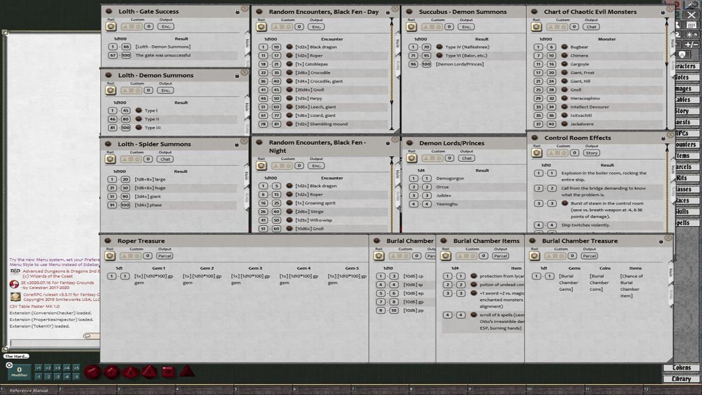Image resolution: width=702 pixels, height=395 pixels.
Task: Roll the dice on Lolth - Gate Success table
Action: (110, 26)
